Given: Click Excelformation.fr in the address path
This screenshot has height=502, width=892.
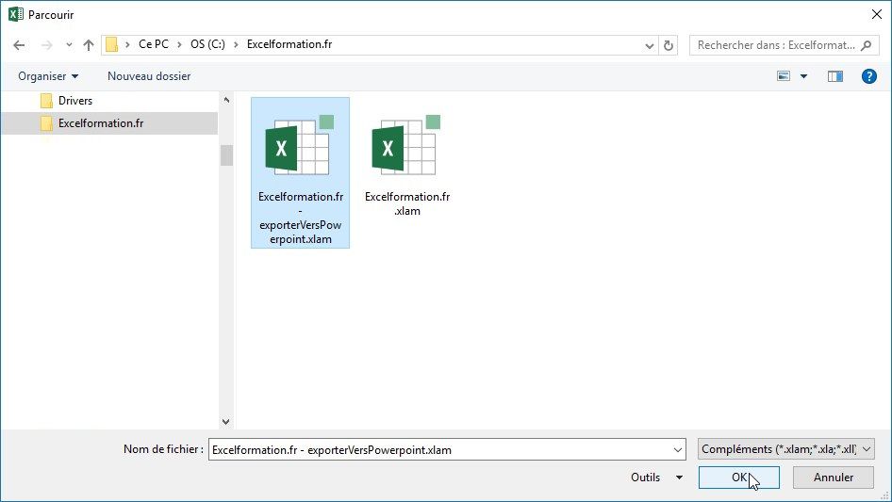Looking at the screenshot, I should 289,44.
